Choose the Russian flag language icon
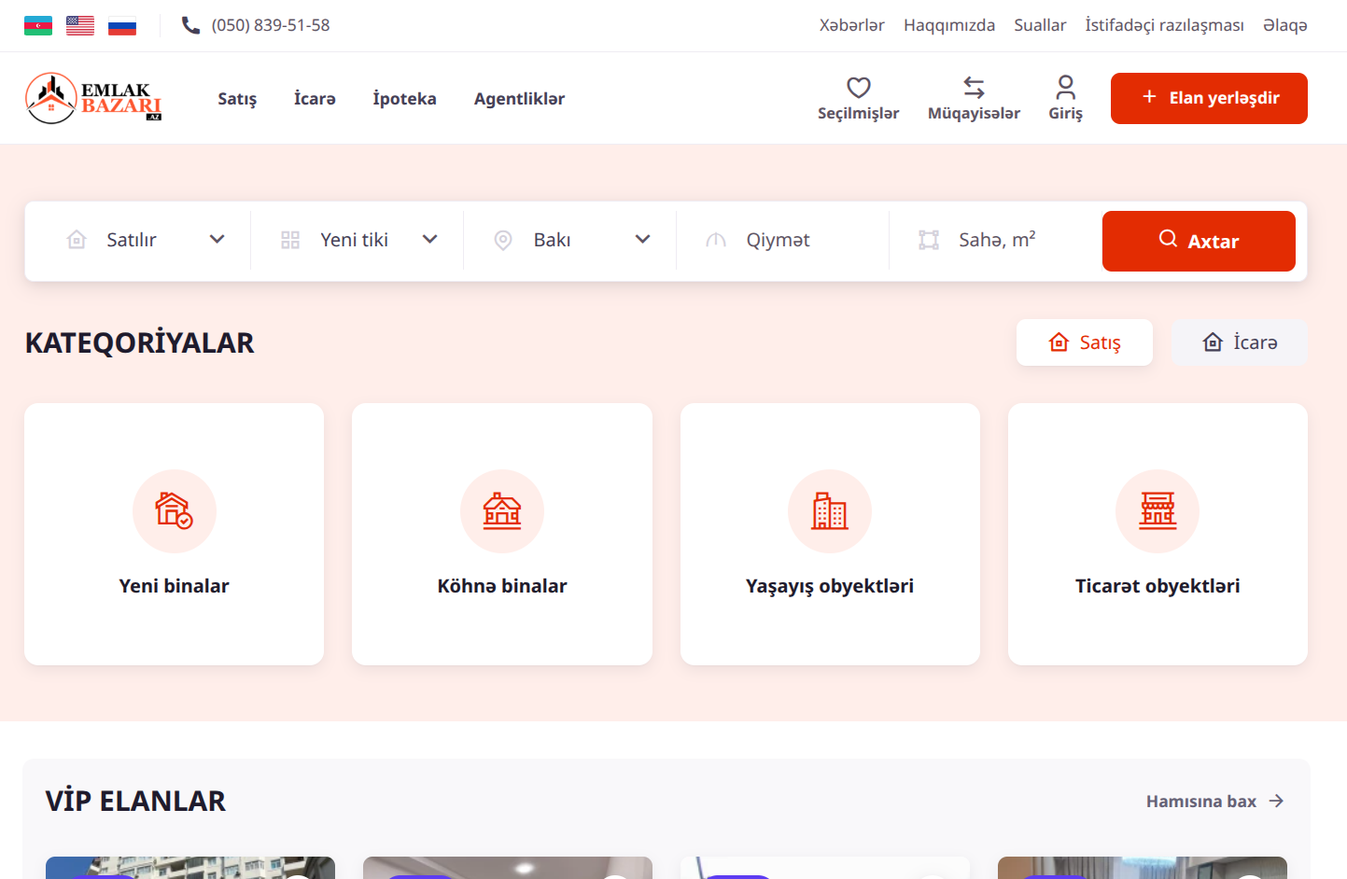This screenshot has height=879, width=1347. click(122, 25)
